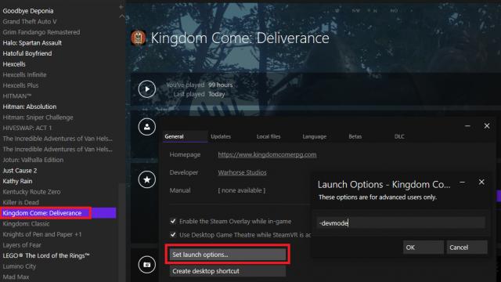This screenshot has width=501, height=282.
Task: Select Hatoful Boyfriend in library
Action: [27, 53]
